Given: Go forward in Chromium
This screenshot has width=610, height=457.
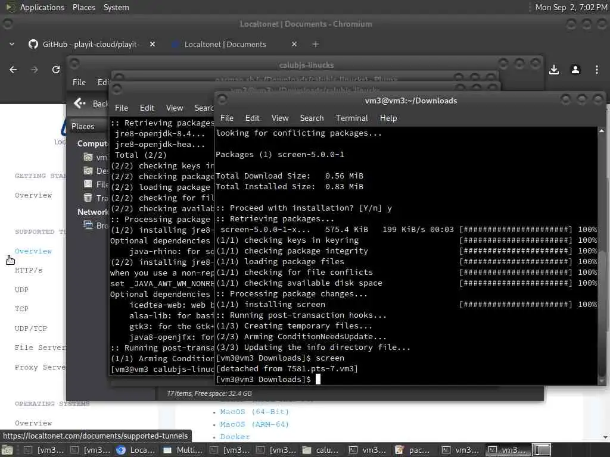Looking at the screenshot, I should pyautogui.click(x=34, y=70).
